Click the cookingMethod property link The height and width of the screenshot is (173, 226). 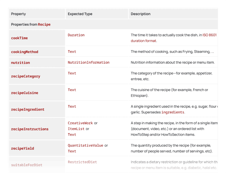point(24,52)
